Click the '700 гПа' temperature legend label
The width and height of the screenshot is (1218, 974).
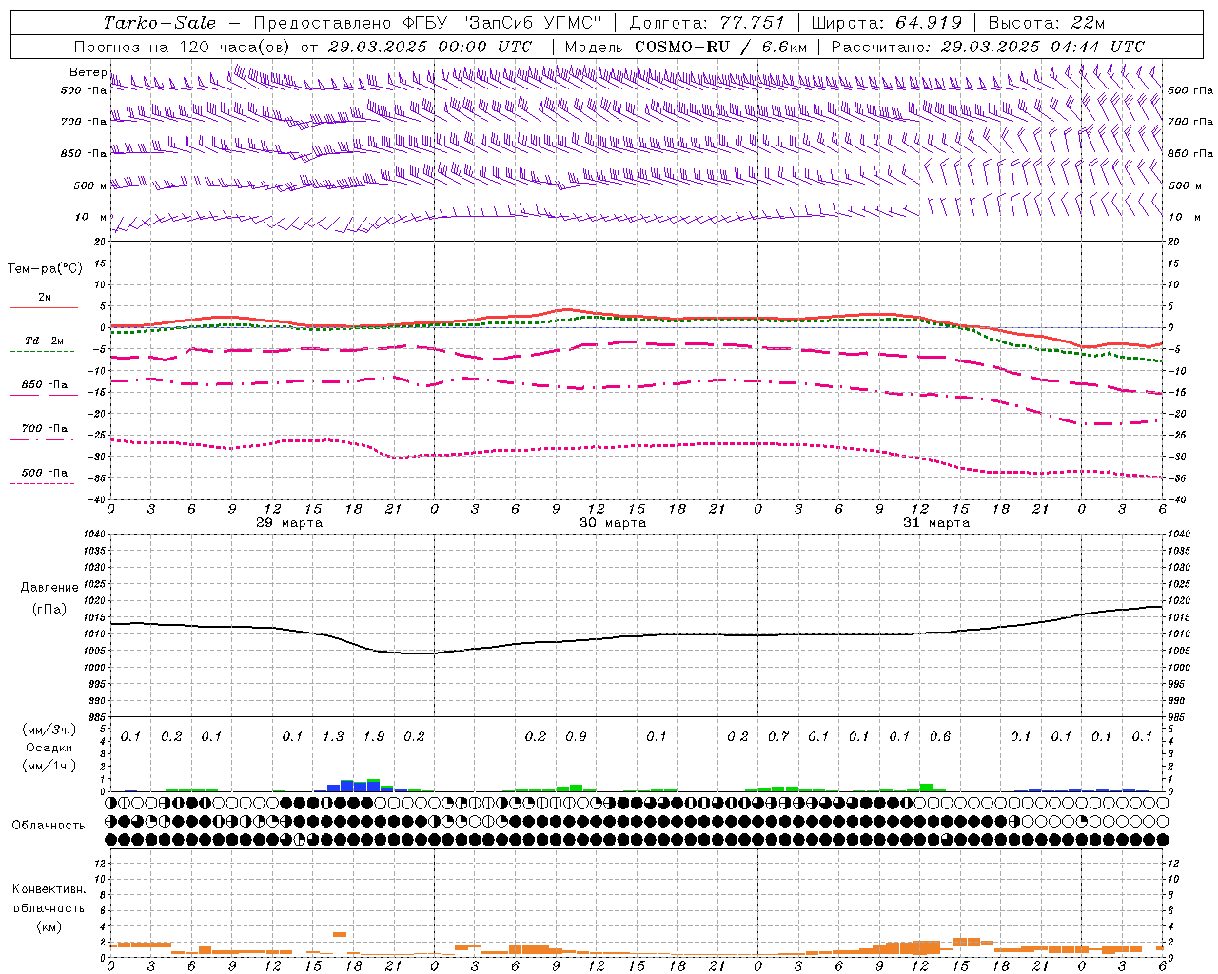(x=44, y=429)
